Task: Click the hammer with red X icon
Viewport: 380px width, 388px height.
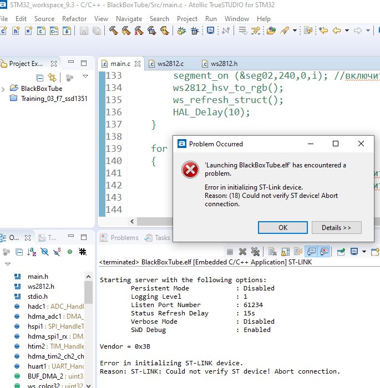Action: [139, 30]
